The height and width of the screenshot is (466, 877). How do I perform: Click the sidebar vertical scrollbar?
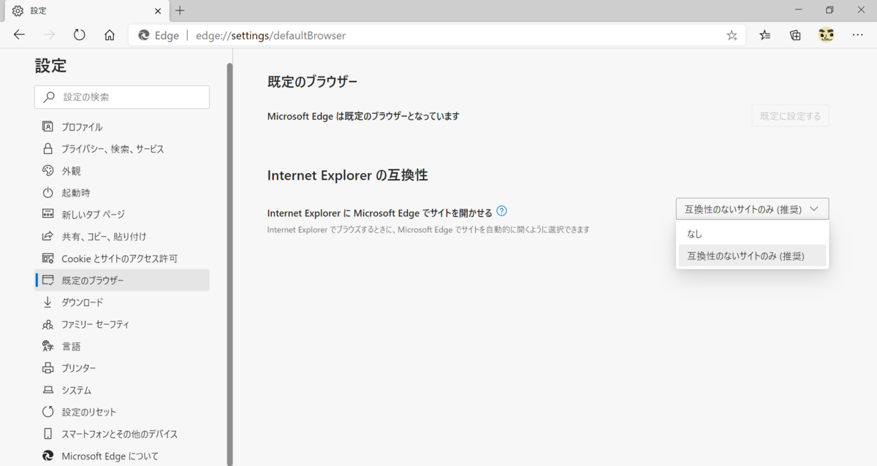point(229,263)
